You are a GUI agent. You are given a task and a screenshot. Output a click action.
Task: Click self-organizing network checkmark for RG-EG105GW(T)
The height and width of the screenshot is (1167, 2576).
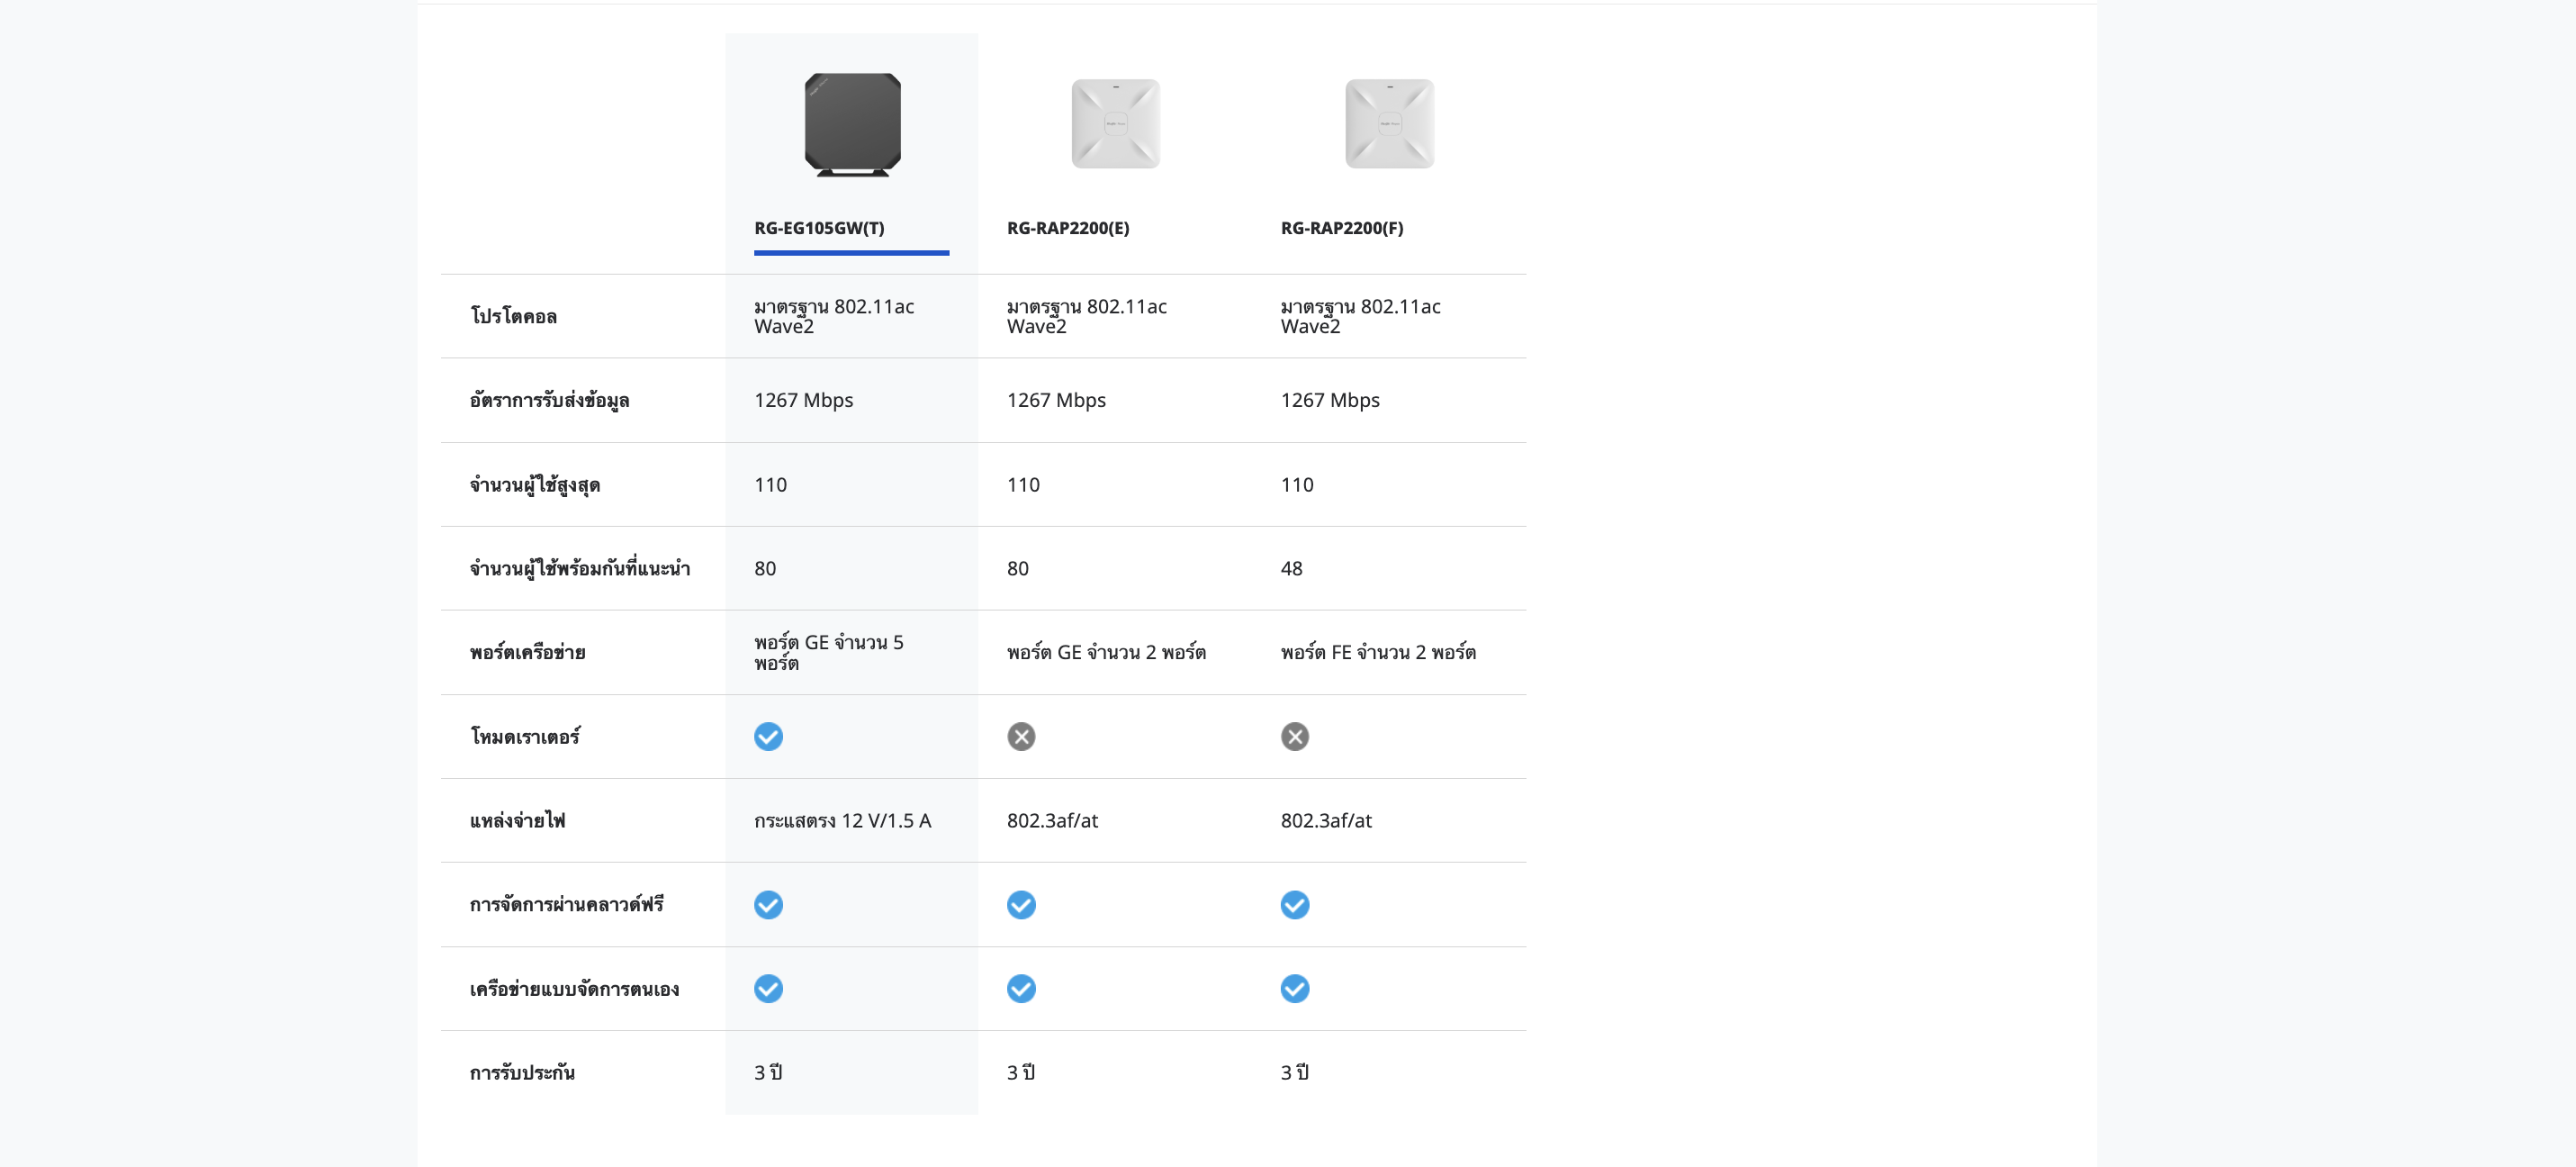point(768,989)
